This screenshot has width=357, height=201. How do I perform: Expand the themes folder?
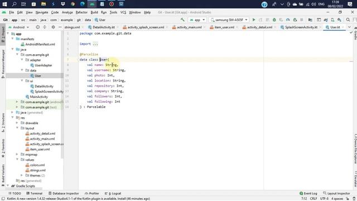tap(22, 175)
